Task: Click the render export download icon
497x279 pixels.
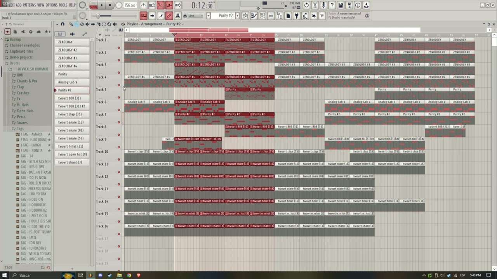Action: [x=366, y=5]
